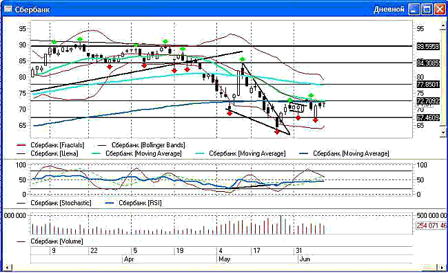This screenshot has height=273, width=448.
Task: Click the horizontal scrollbar right arrow
Action: 442,267
